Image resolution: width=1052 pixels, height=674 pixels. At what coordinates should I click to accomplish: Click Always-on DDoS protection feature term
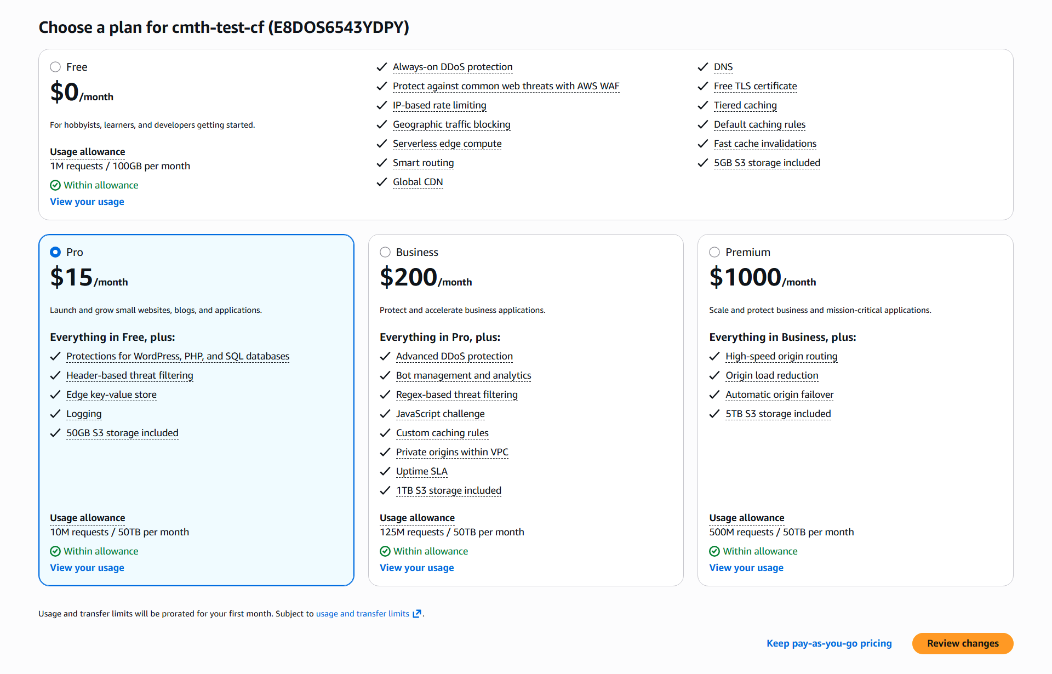pos(453,67)
